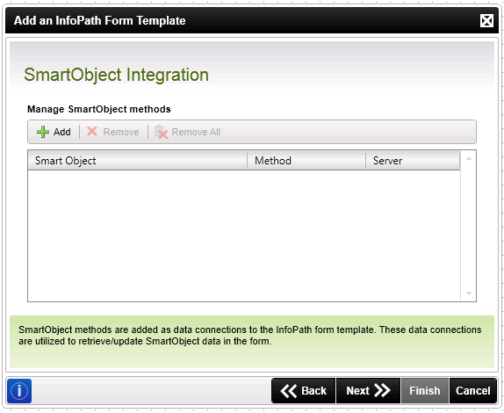
Task: Cancel the wizard with the Cancel button
Action: click(x=473, y=390)
